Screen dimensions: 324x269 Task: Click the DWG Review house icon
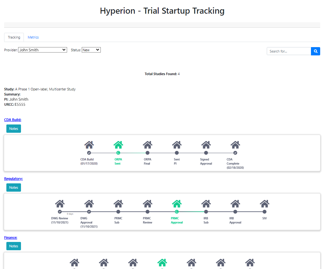pos(60,203)
